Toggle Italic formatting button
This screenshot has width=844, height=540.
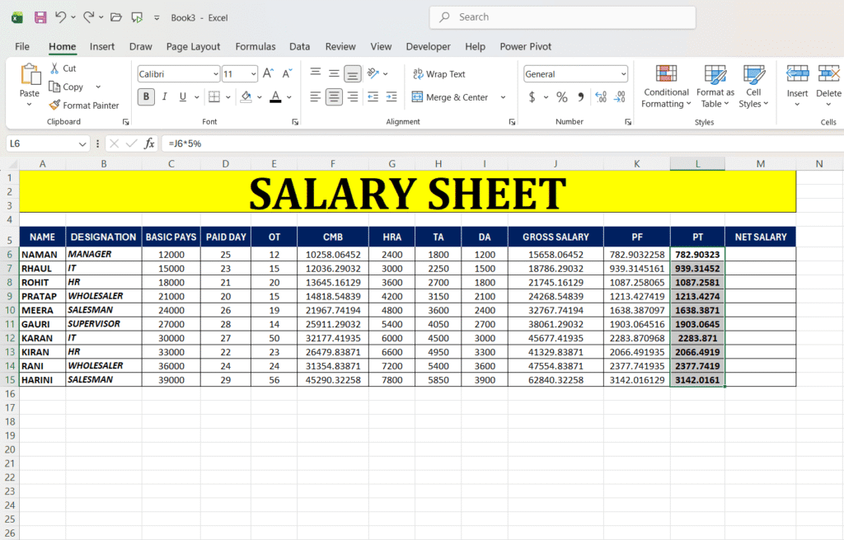click(x=165, y=97)
